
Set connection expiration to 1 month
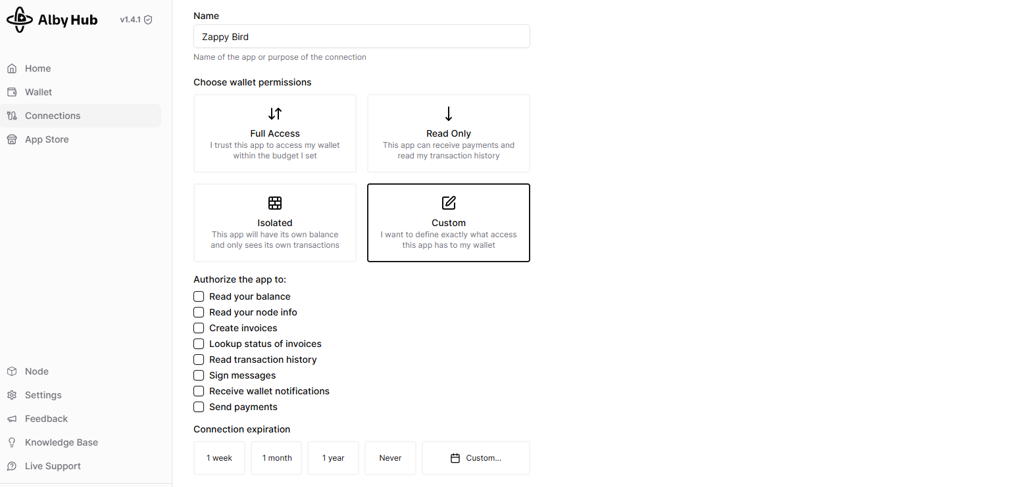tap(276, 458)
